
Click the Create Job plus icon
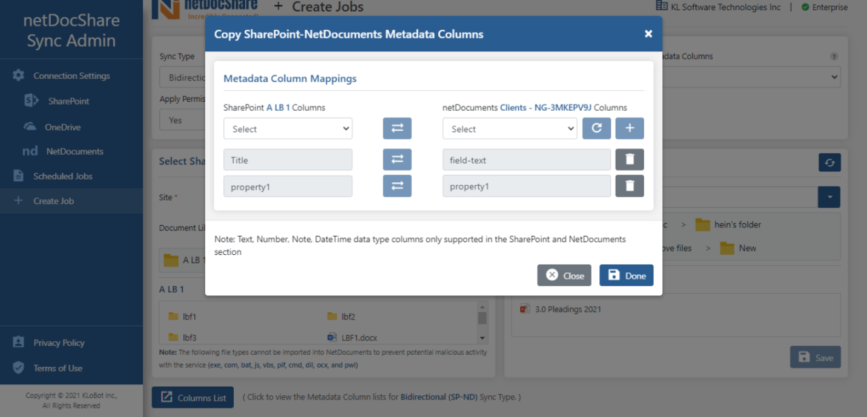(18, 201)
